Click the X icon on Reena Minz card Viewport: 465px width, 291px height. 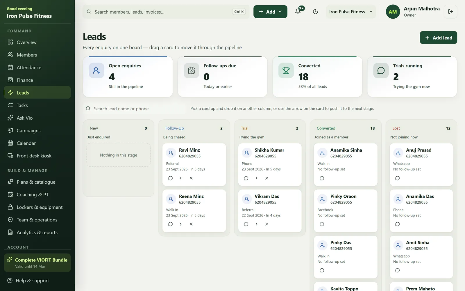(191, 224)
